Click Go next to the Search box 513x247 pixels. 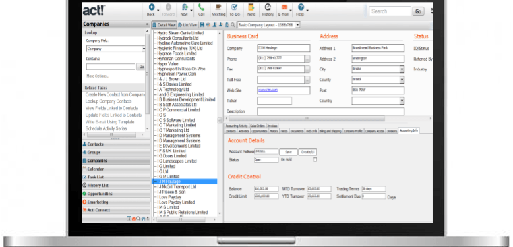coord(418,11)
